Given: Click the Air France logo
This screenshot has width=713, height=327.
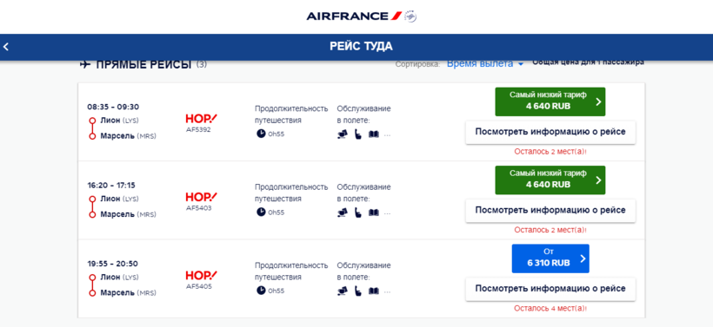Looking at the screenshot, I should pos(362,16).
